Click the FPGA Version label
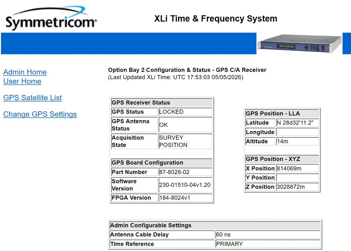 coord(131,198)
